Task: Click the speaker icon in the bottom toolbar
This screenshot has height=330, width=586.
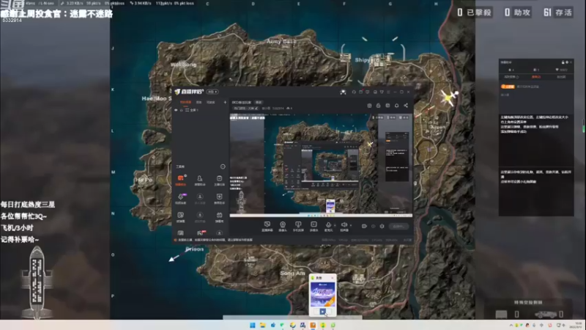Action: (344, 226)
